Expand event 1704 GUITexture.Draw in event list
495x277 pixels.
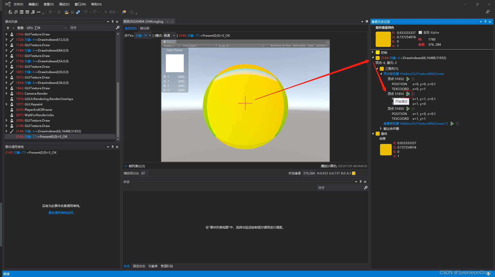coord(6,34)
